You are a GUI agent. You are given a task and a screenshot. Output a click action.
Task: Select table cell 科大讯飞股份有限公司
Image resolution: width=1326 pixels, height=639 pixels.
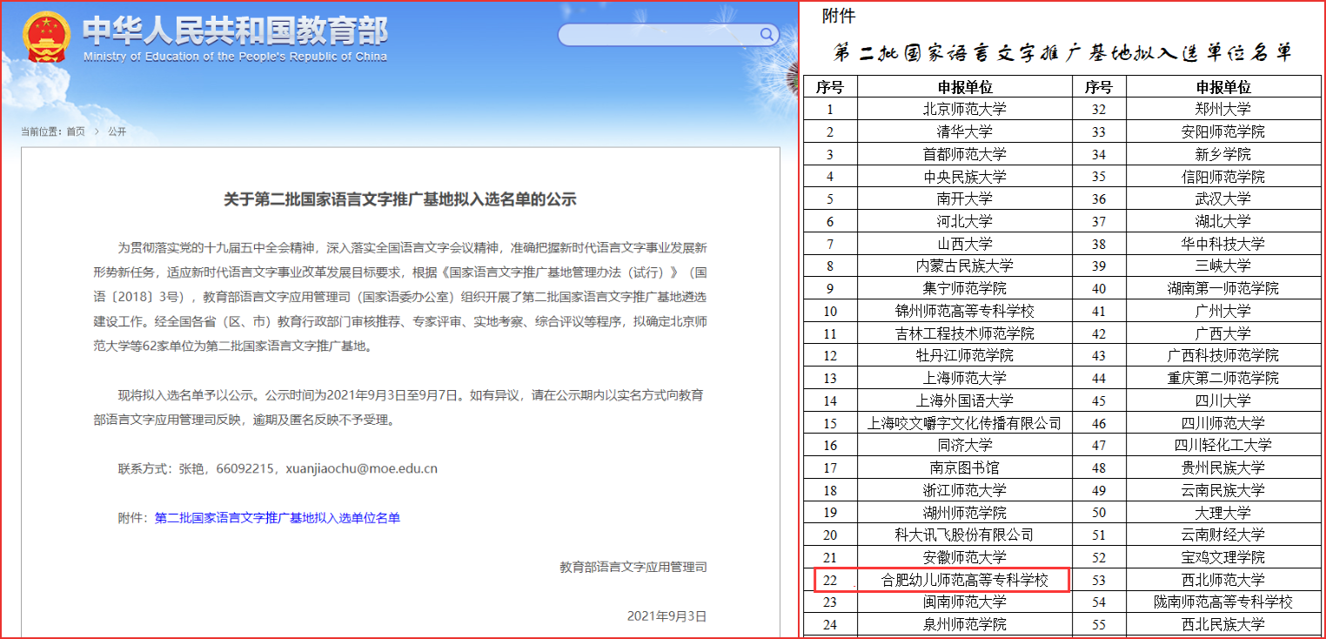point(965,535)
